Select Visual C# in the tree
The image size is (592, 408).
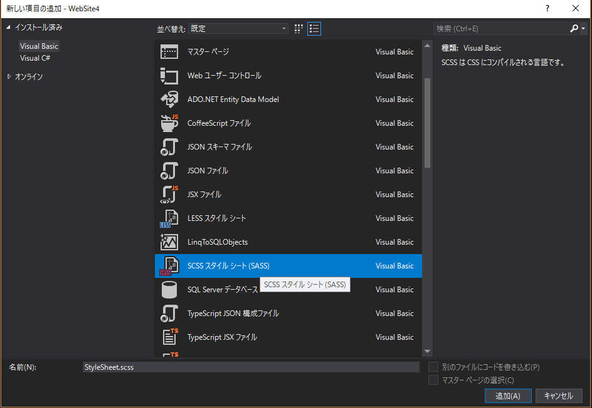[x=35, y=58]
